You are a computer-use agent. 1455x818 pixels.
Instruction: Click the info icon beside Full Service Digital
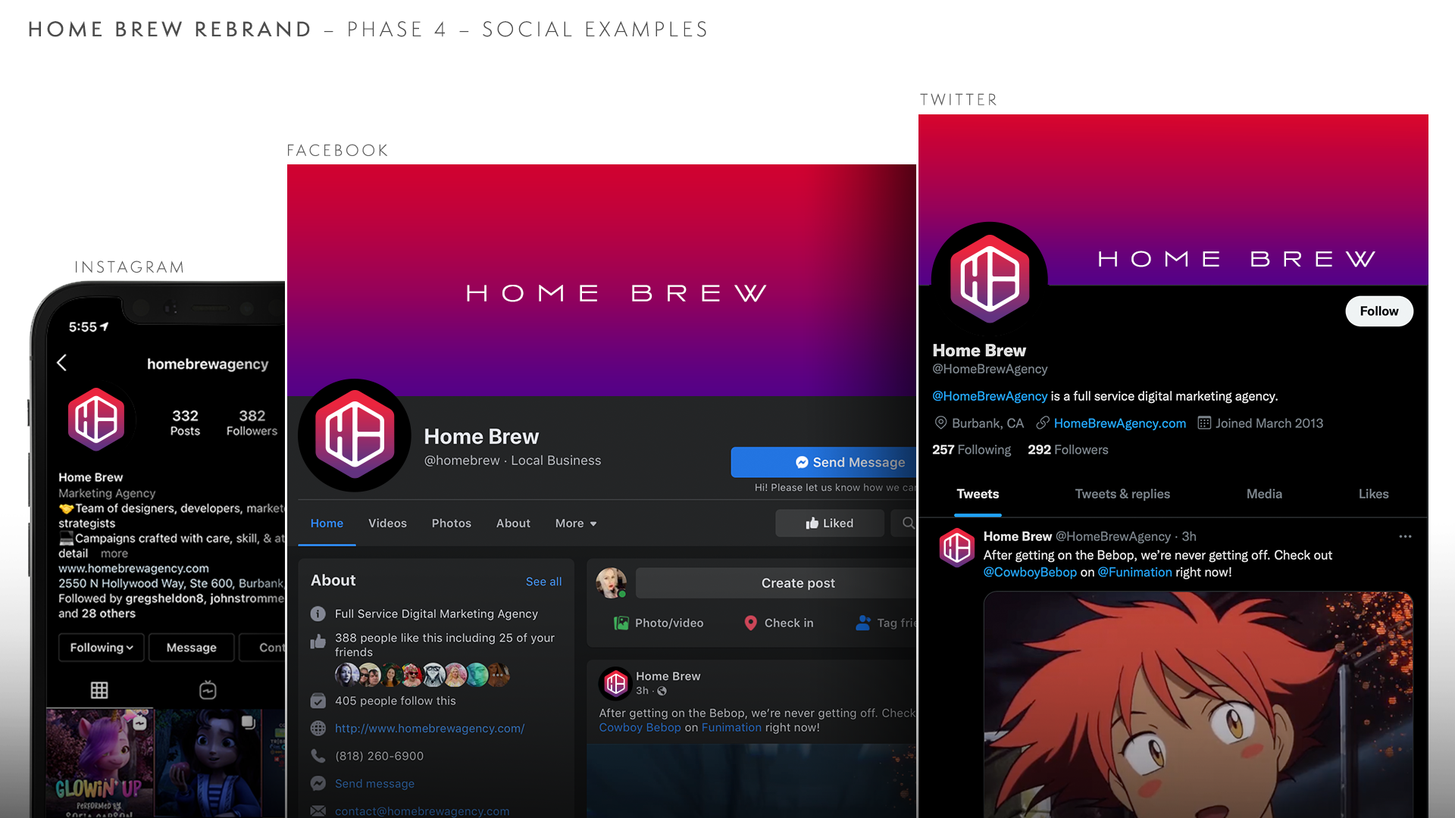pyautogui.click(x=318, y=613)
